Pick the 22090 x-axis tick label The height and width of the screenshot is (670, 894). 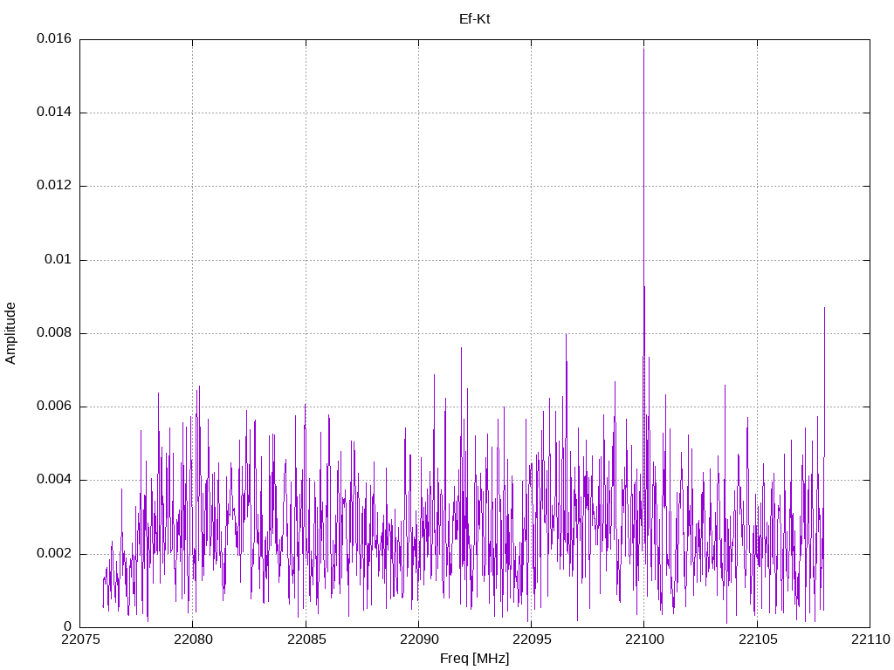coord(418,640)
